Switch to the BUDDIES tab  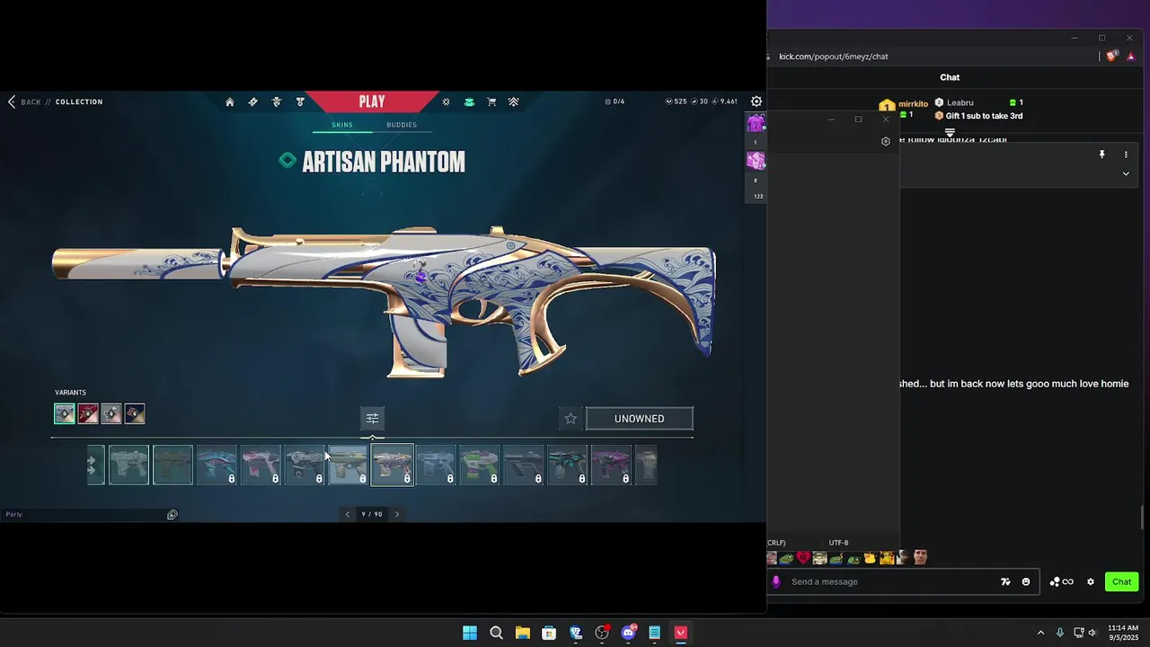(402, 125)
